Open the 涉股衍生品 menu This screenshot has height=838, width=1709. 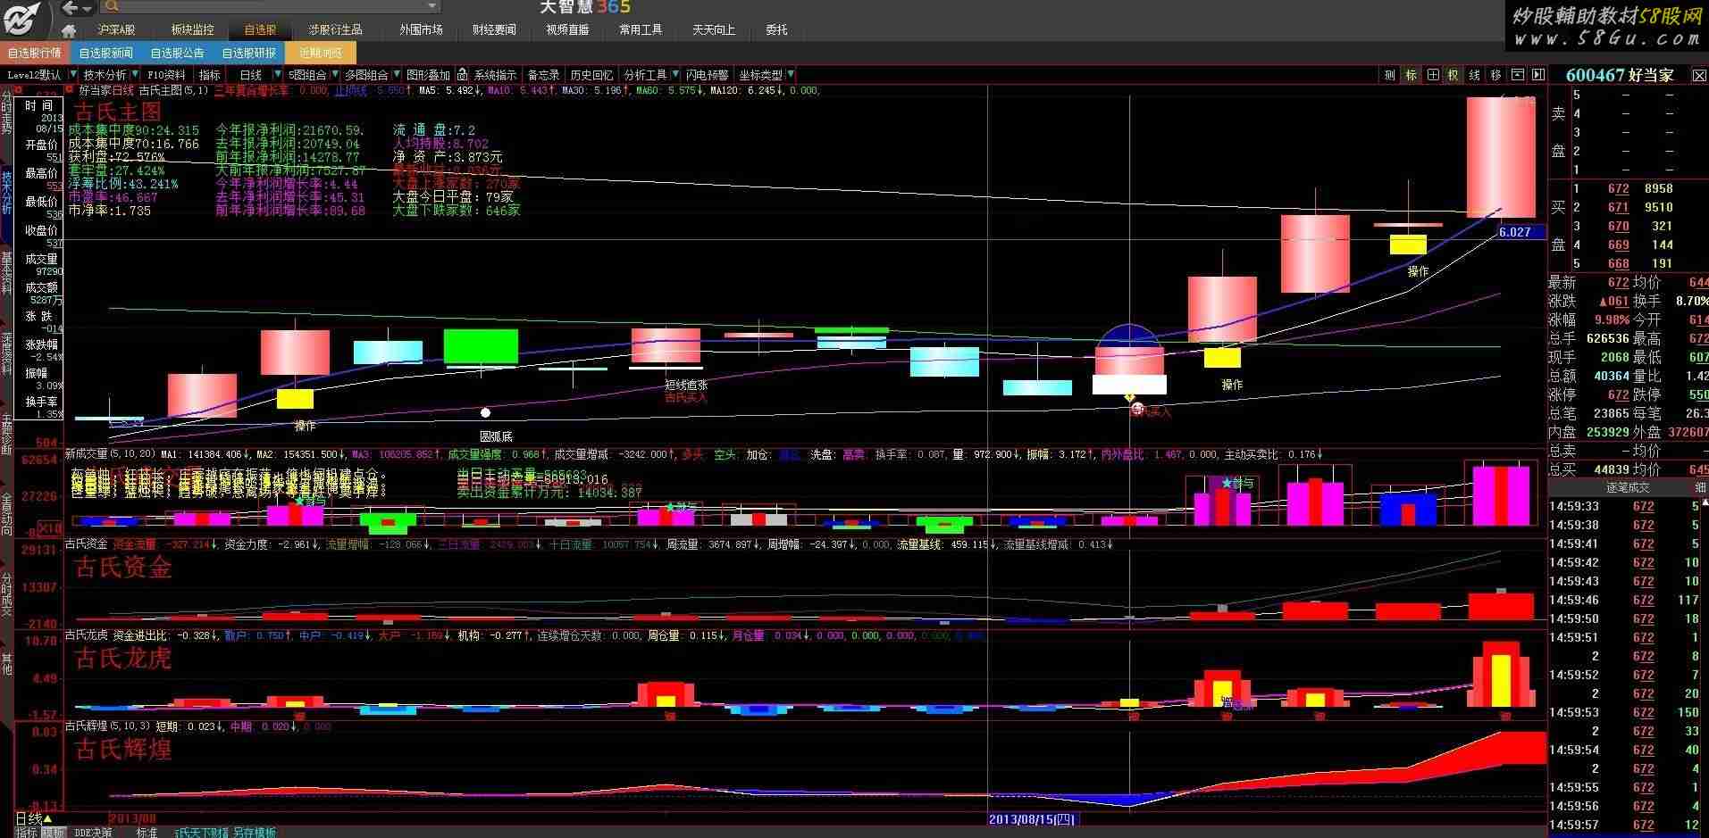336,30
